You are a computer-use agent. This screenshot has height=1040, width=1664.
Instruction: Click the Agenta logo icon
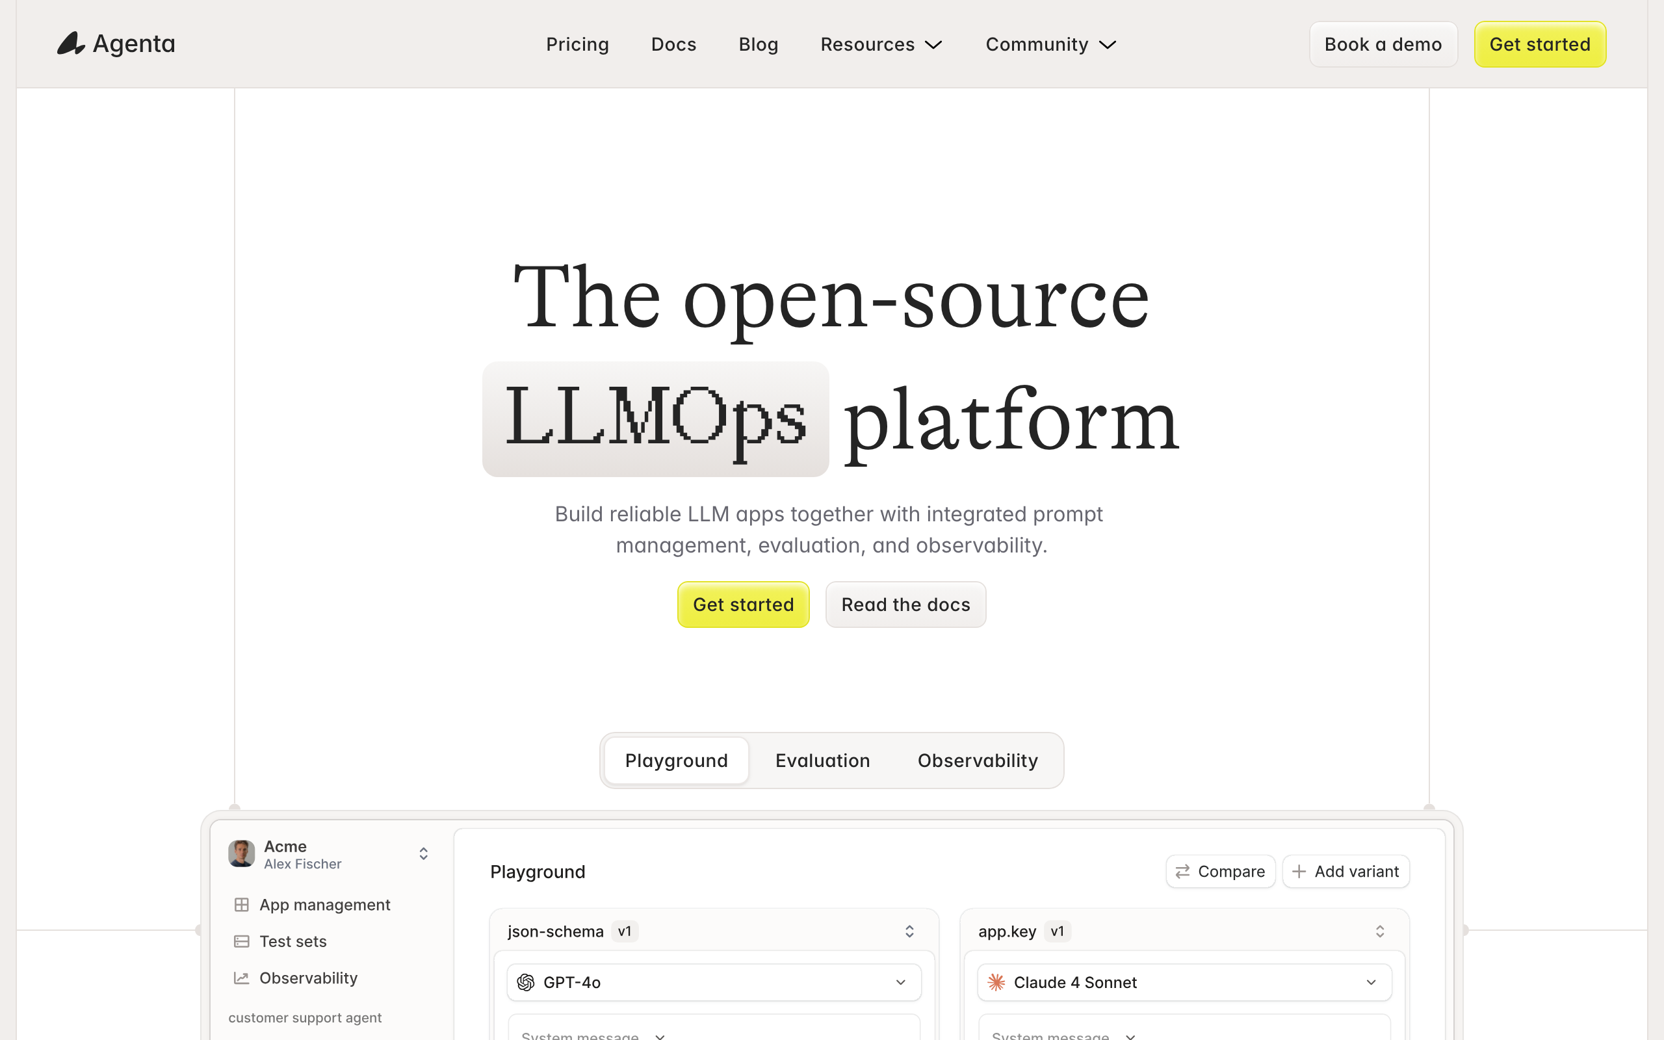(71, 44)
